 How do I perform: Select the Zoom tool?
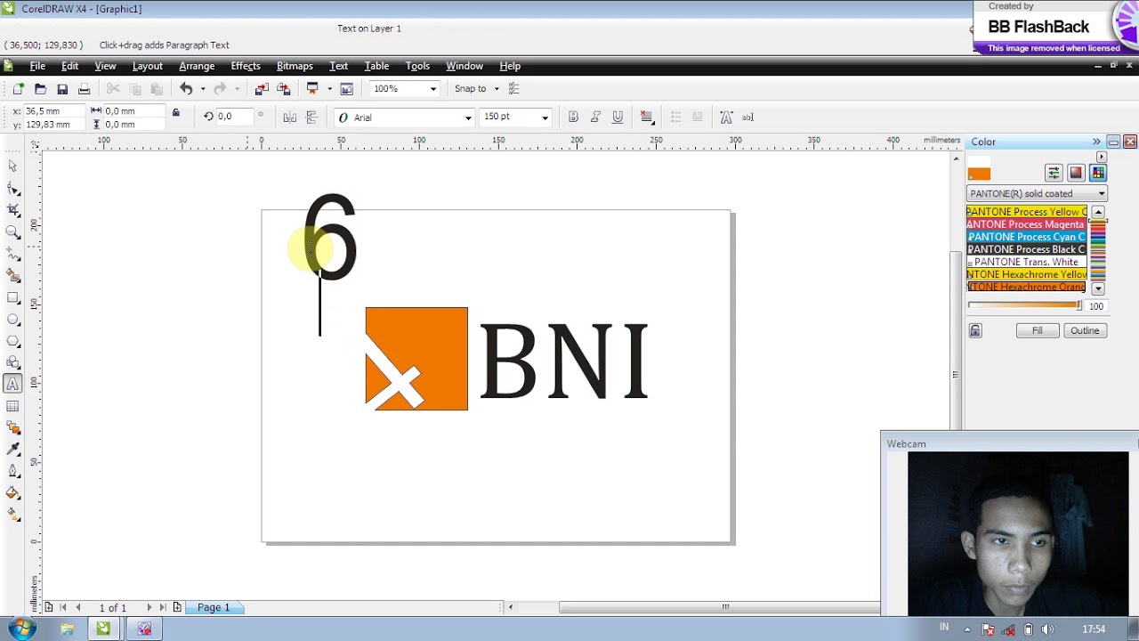[x=12, y=232]
